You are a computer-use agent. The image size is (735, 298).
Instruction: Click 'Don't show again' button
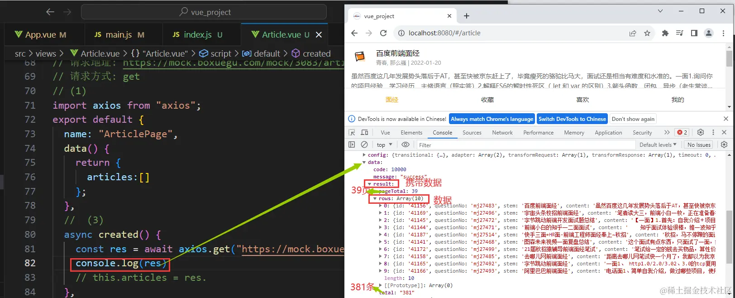click(633, 119)
